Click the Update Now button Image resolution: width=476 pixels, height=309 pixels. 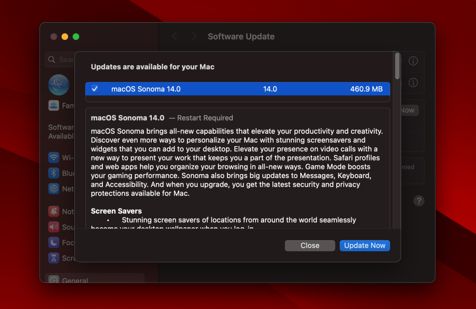(365, 246)
